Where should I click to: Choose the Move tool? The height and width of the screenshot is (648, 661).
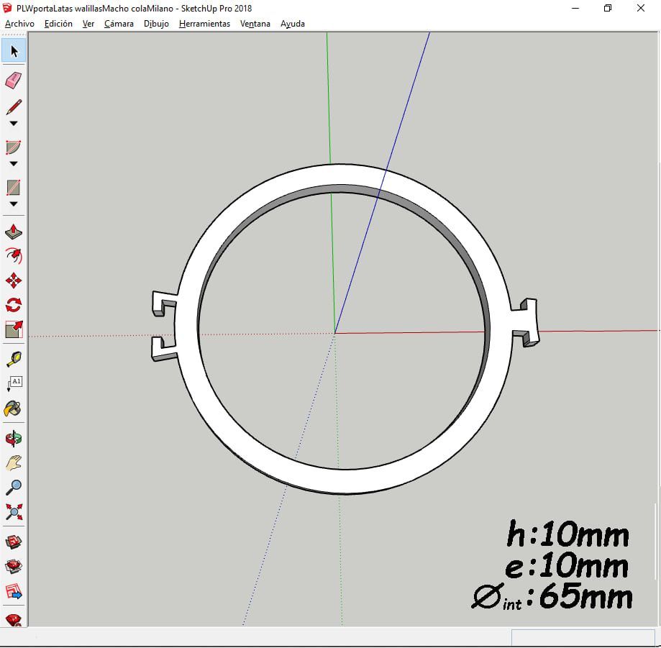(x=14, y=280)
